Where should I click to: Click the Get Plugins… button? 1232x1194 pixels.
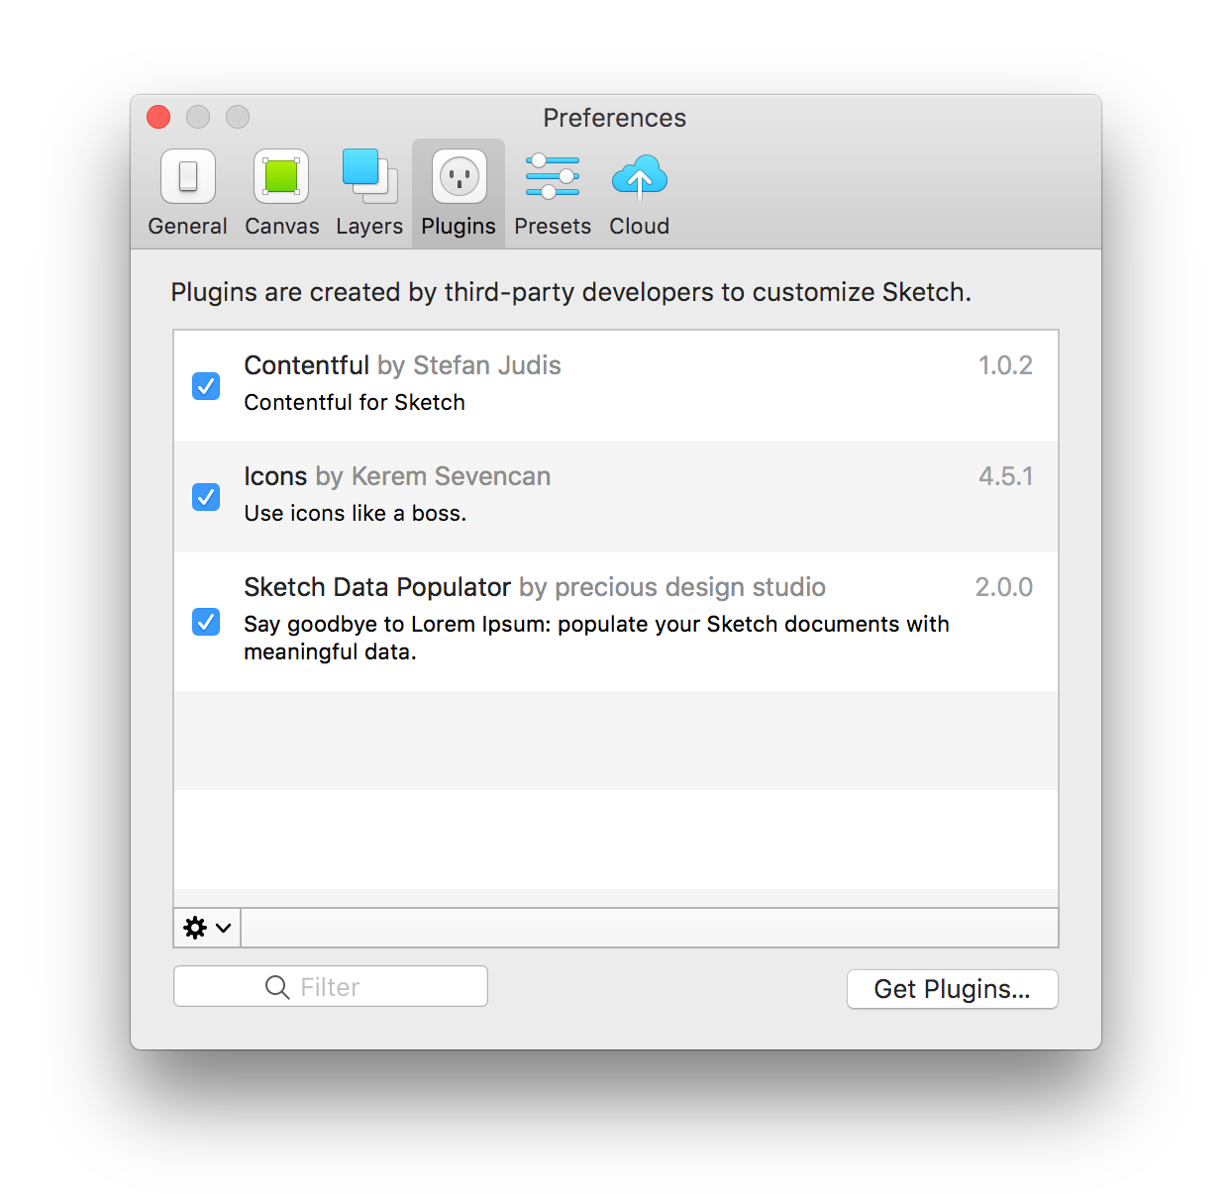952,989
